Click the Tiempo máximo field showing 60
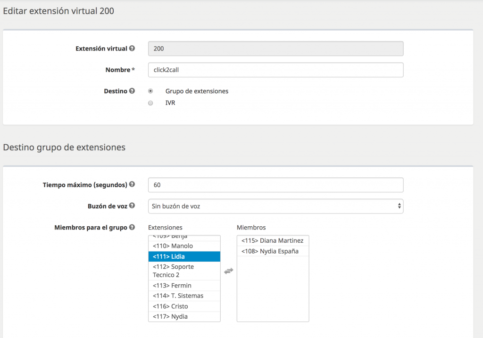 tap(275, 185)
